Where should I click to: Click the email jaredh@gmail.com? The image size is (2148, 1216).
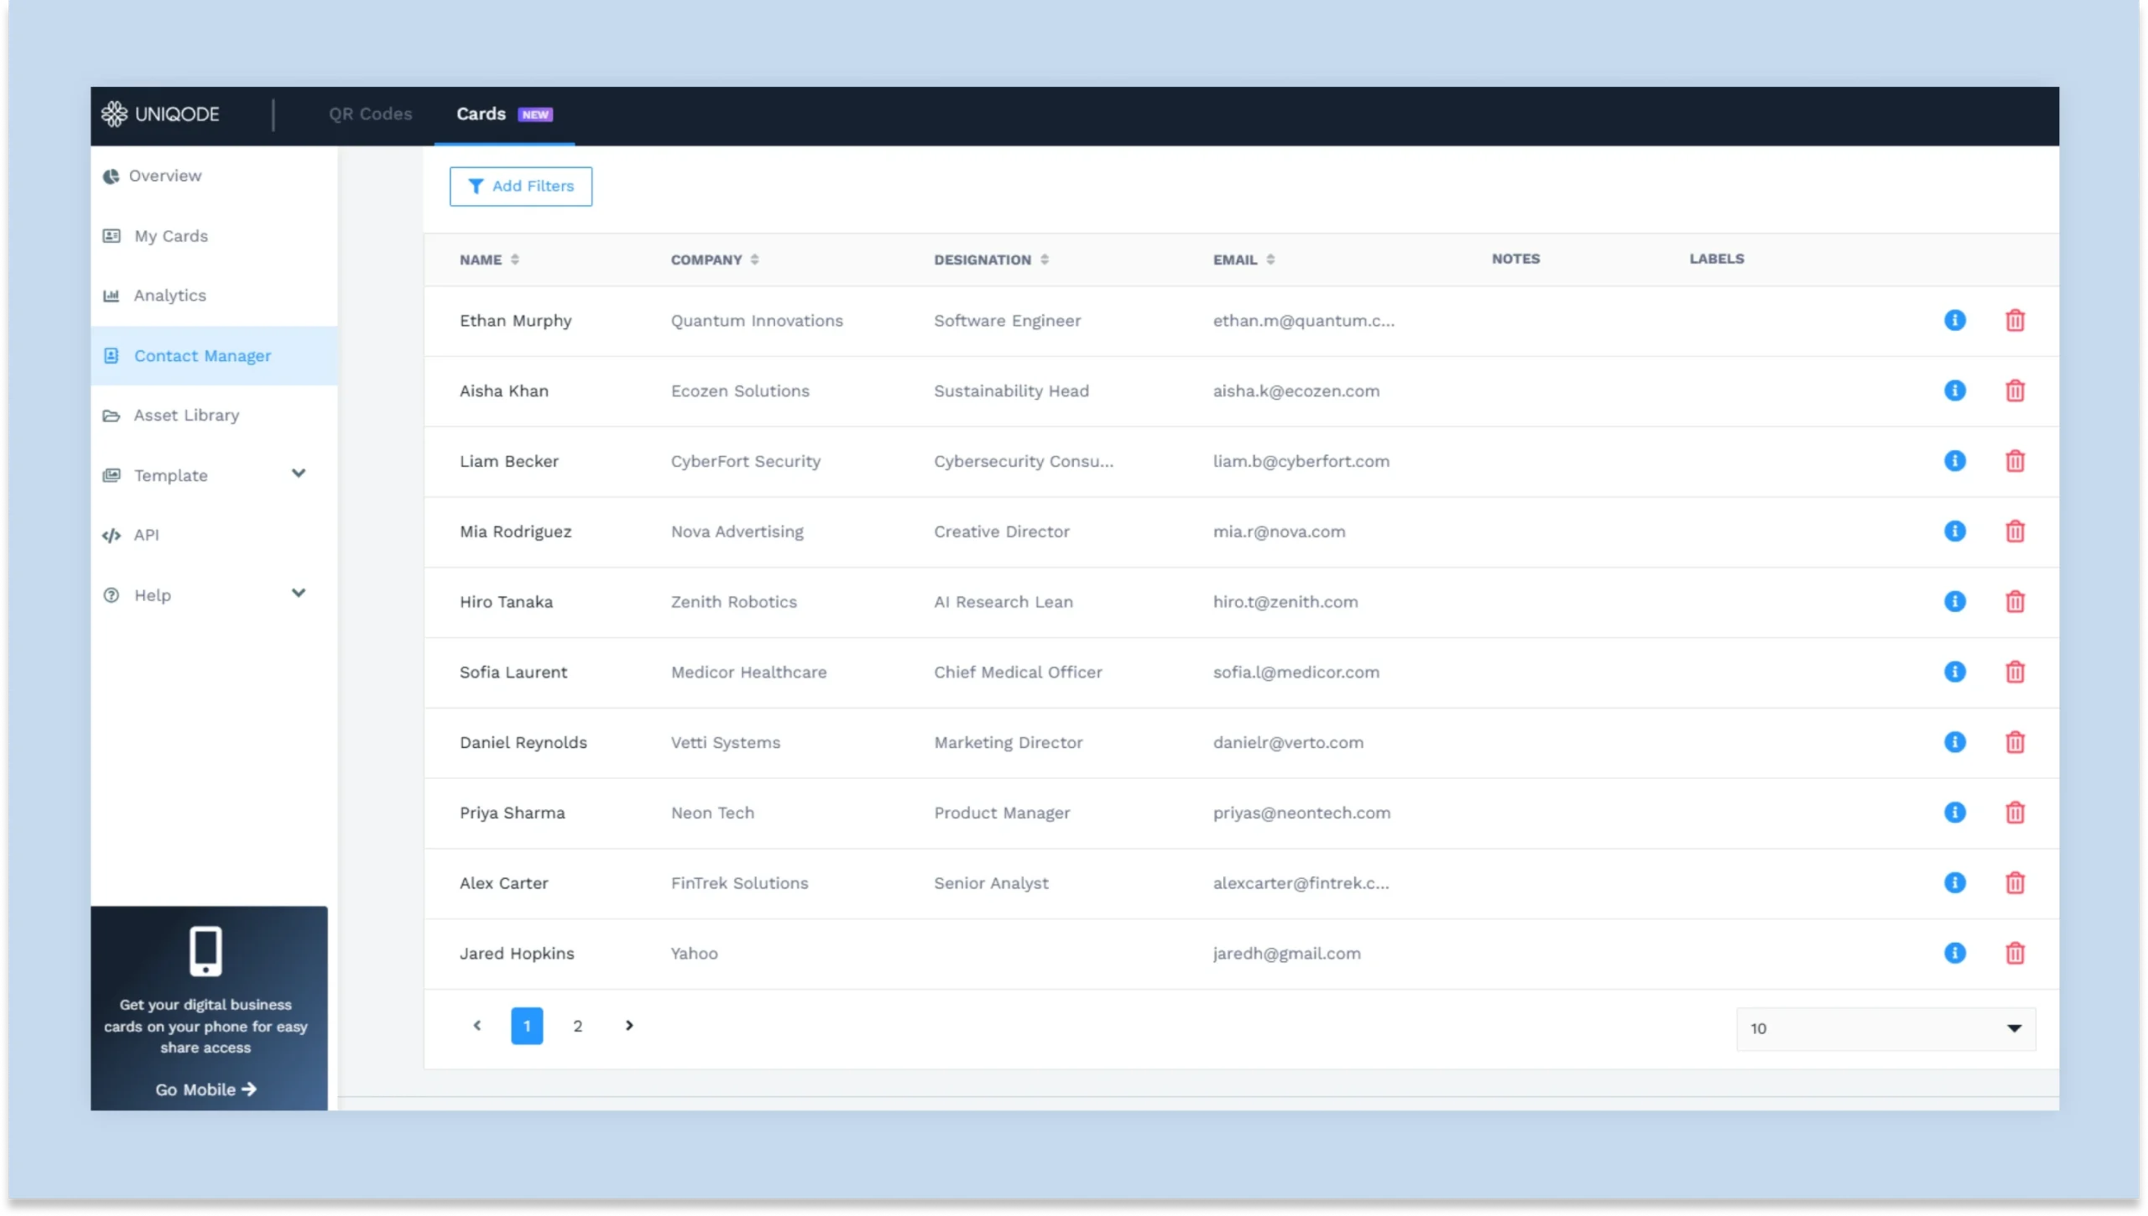1286,953
